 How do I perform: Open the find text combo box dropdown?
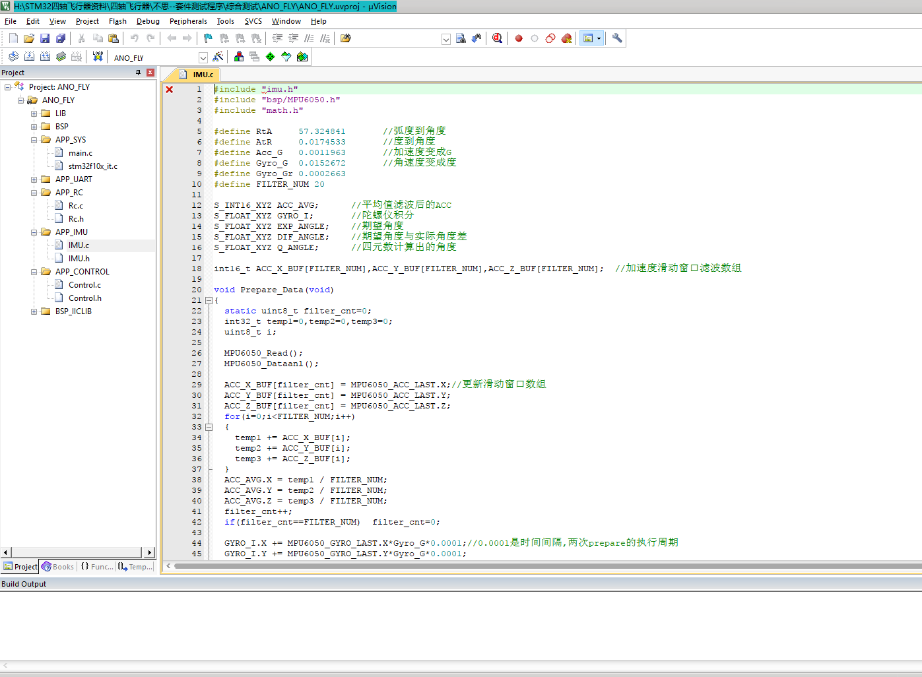tap(446, 39)
